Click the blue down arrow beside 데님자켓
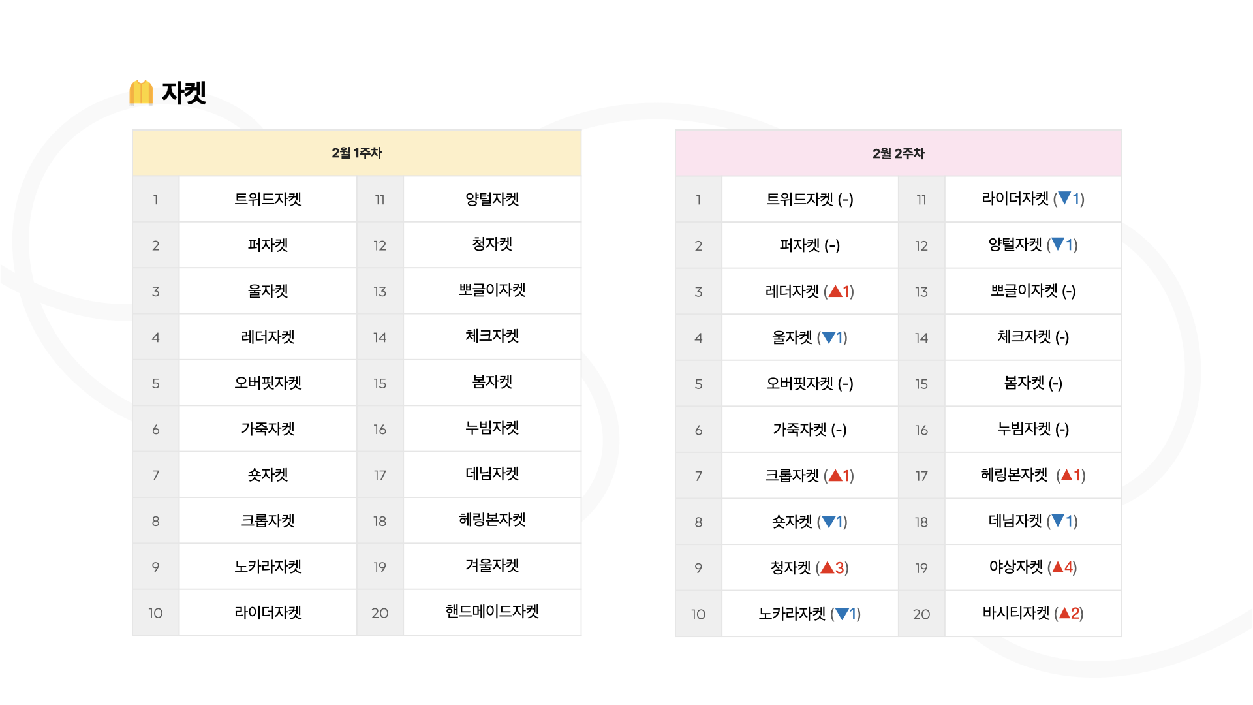This screenshot has width=1253, height=705. point(1058,520)
